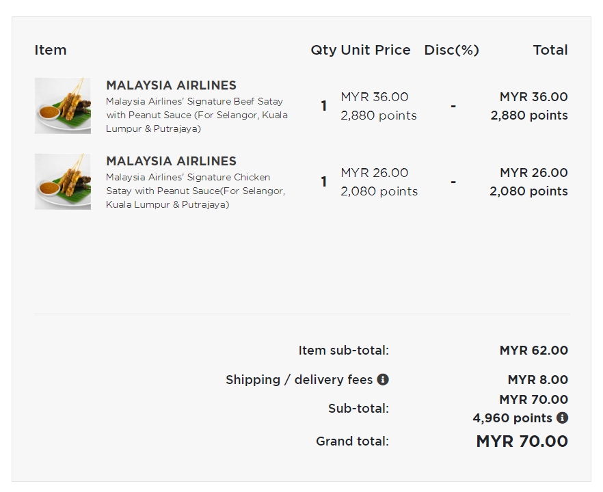The image size is (603, 492).
Task: Click the info icon beside Shipping / delivery fees
Action: pyautogui.click(x=383, y=379)
